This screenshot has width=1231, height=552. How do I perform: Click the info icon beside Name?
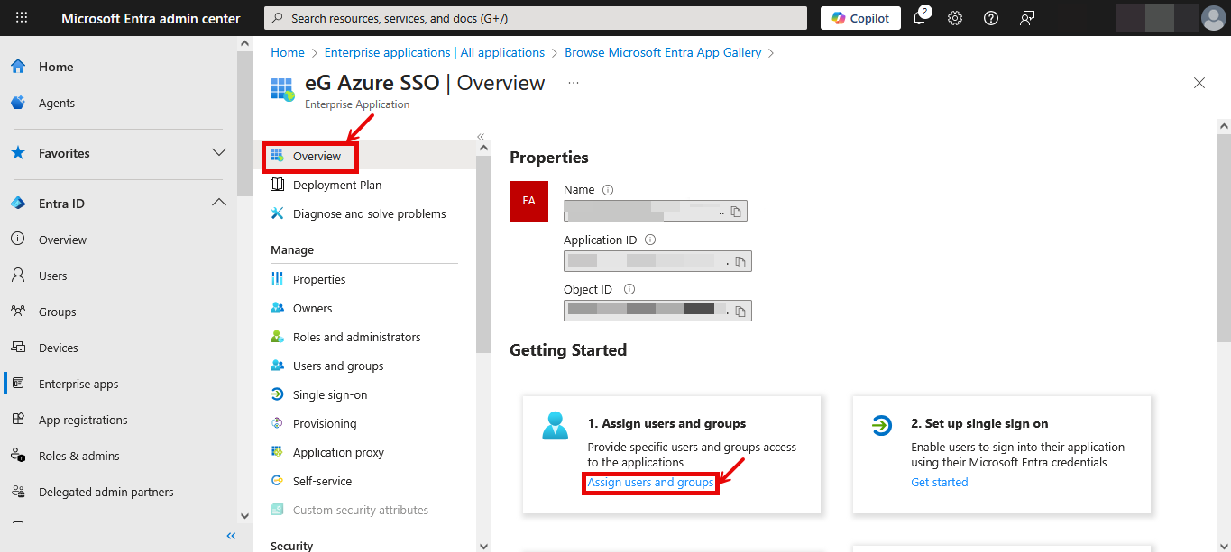[x=608, y=190]
